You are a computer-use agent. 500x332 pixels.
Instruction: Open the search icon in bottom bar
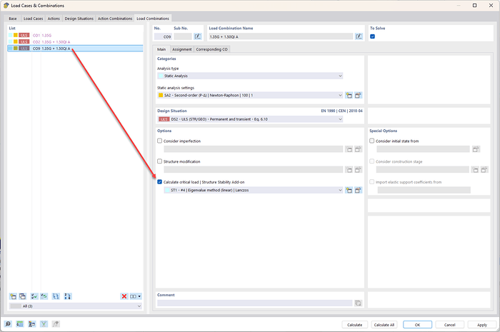[8, 324]
